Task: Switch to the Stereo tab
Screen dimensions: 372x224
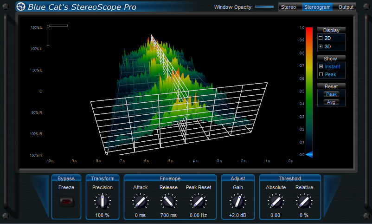Action: [x=289, y=7]
